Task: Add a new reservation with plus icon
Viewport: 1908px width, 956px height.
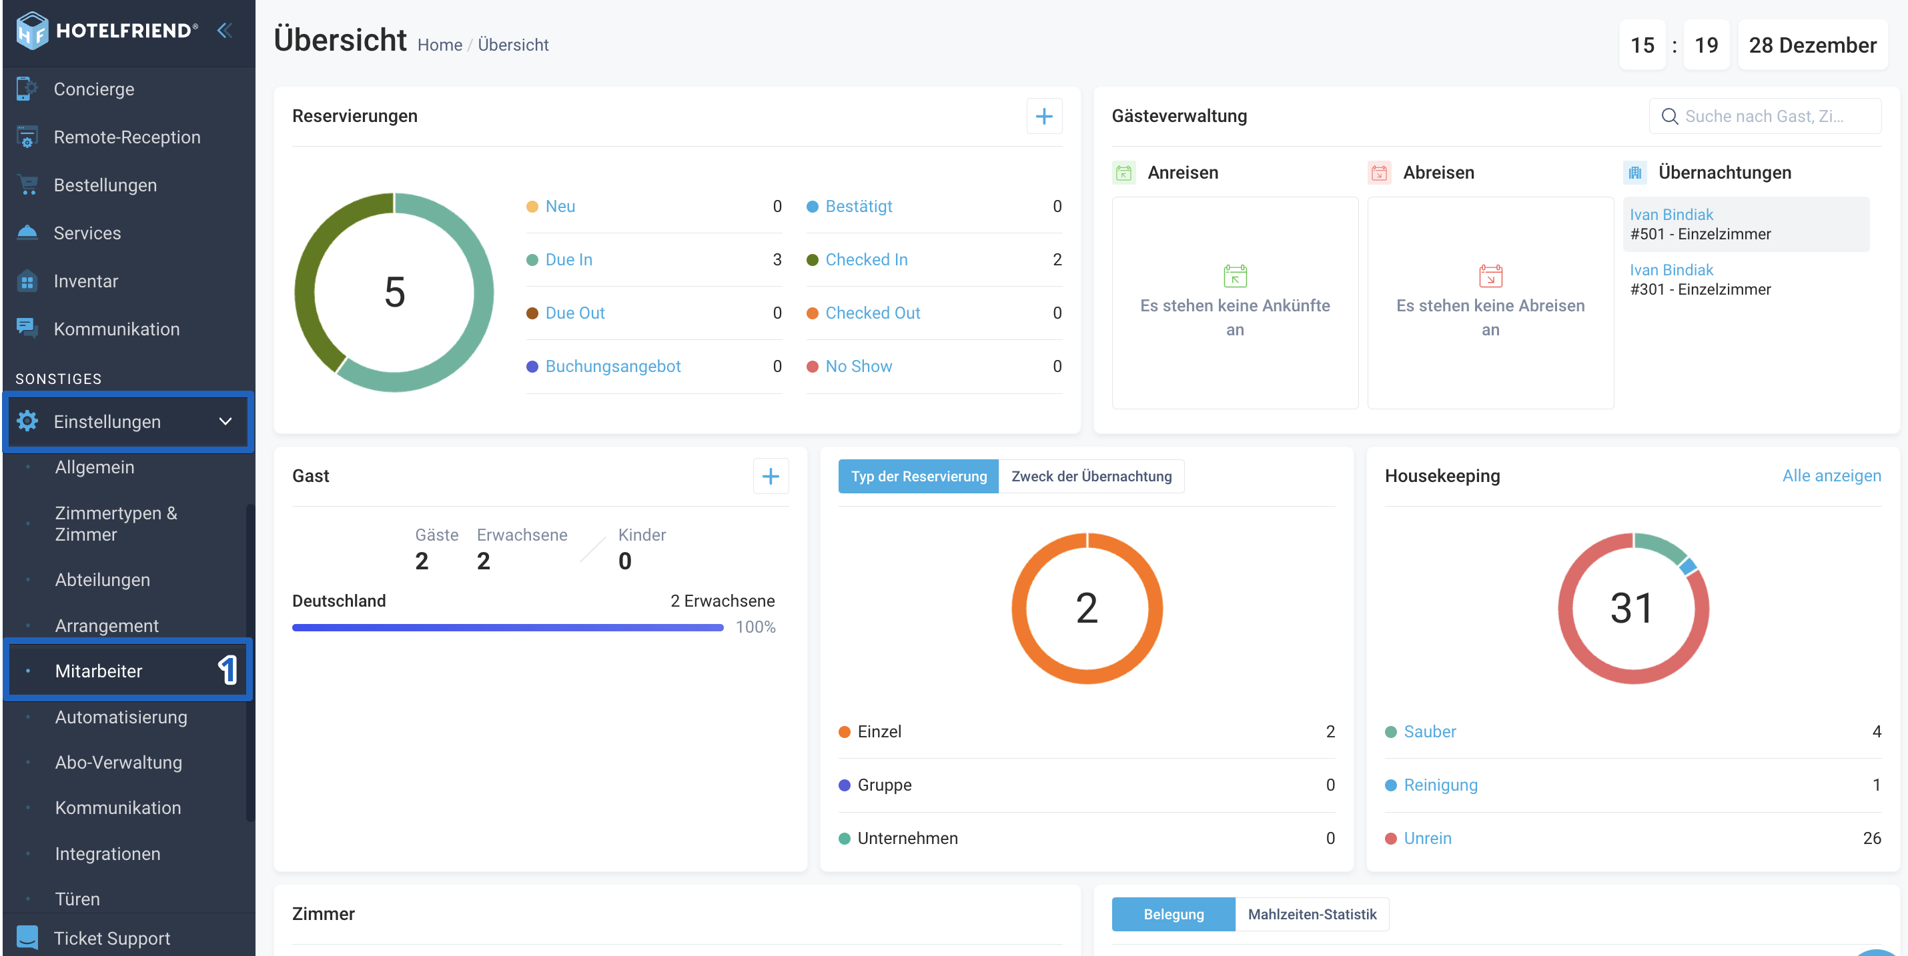Action: point(1043,116)
